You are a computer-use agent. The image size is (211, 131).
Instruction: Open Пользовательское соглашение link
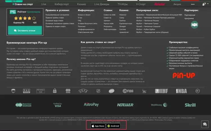click(57, 15)
